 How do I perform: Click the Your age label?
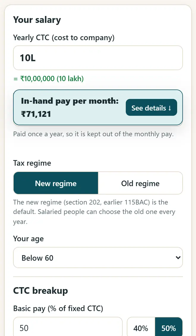(x=29, y=239)
